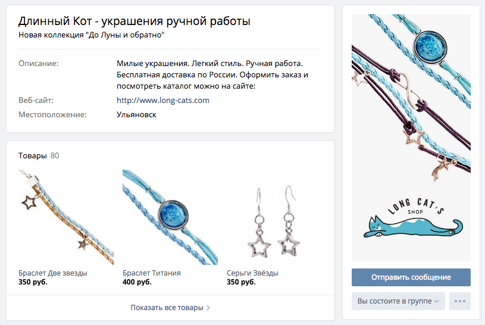Click the 'Браслет Титания' product title
The height and width of the screenshot is (325, 485).
152,273
